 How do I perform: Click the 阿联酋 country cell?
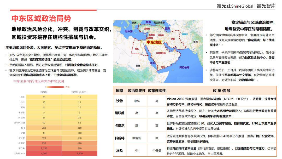[119, 113]
